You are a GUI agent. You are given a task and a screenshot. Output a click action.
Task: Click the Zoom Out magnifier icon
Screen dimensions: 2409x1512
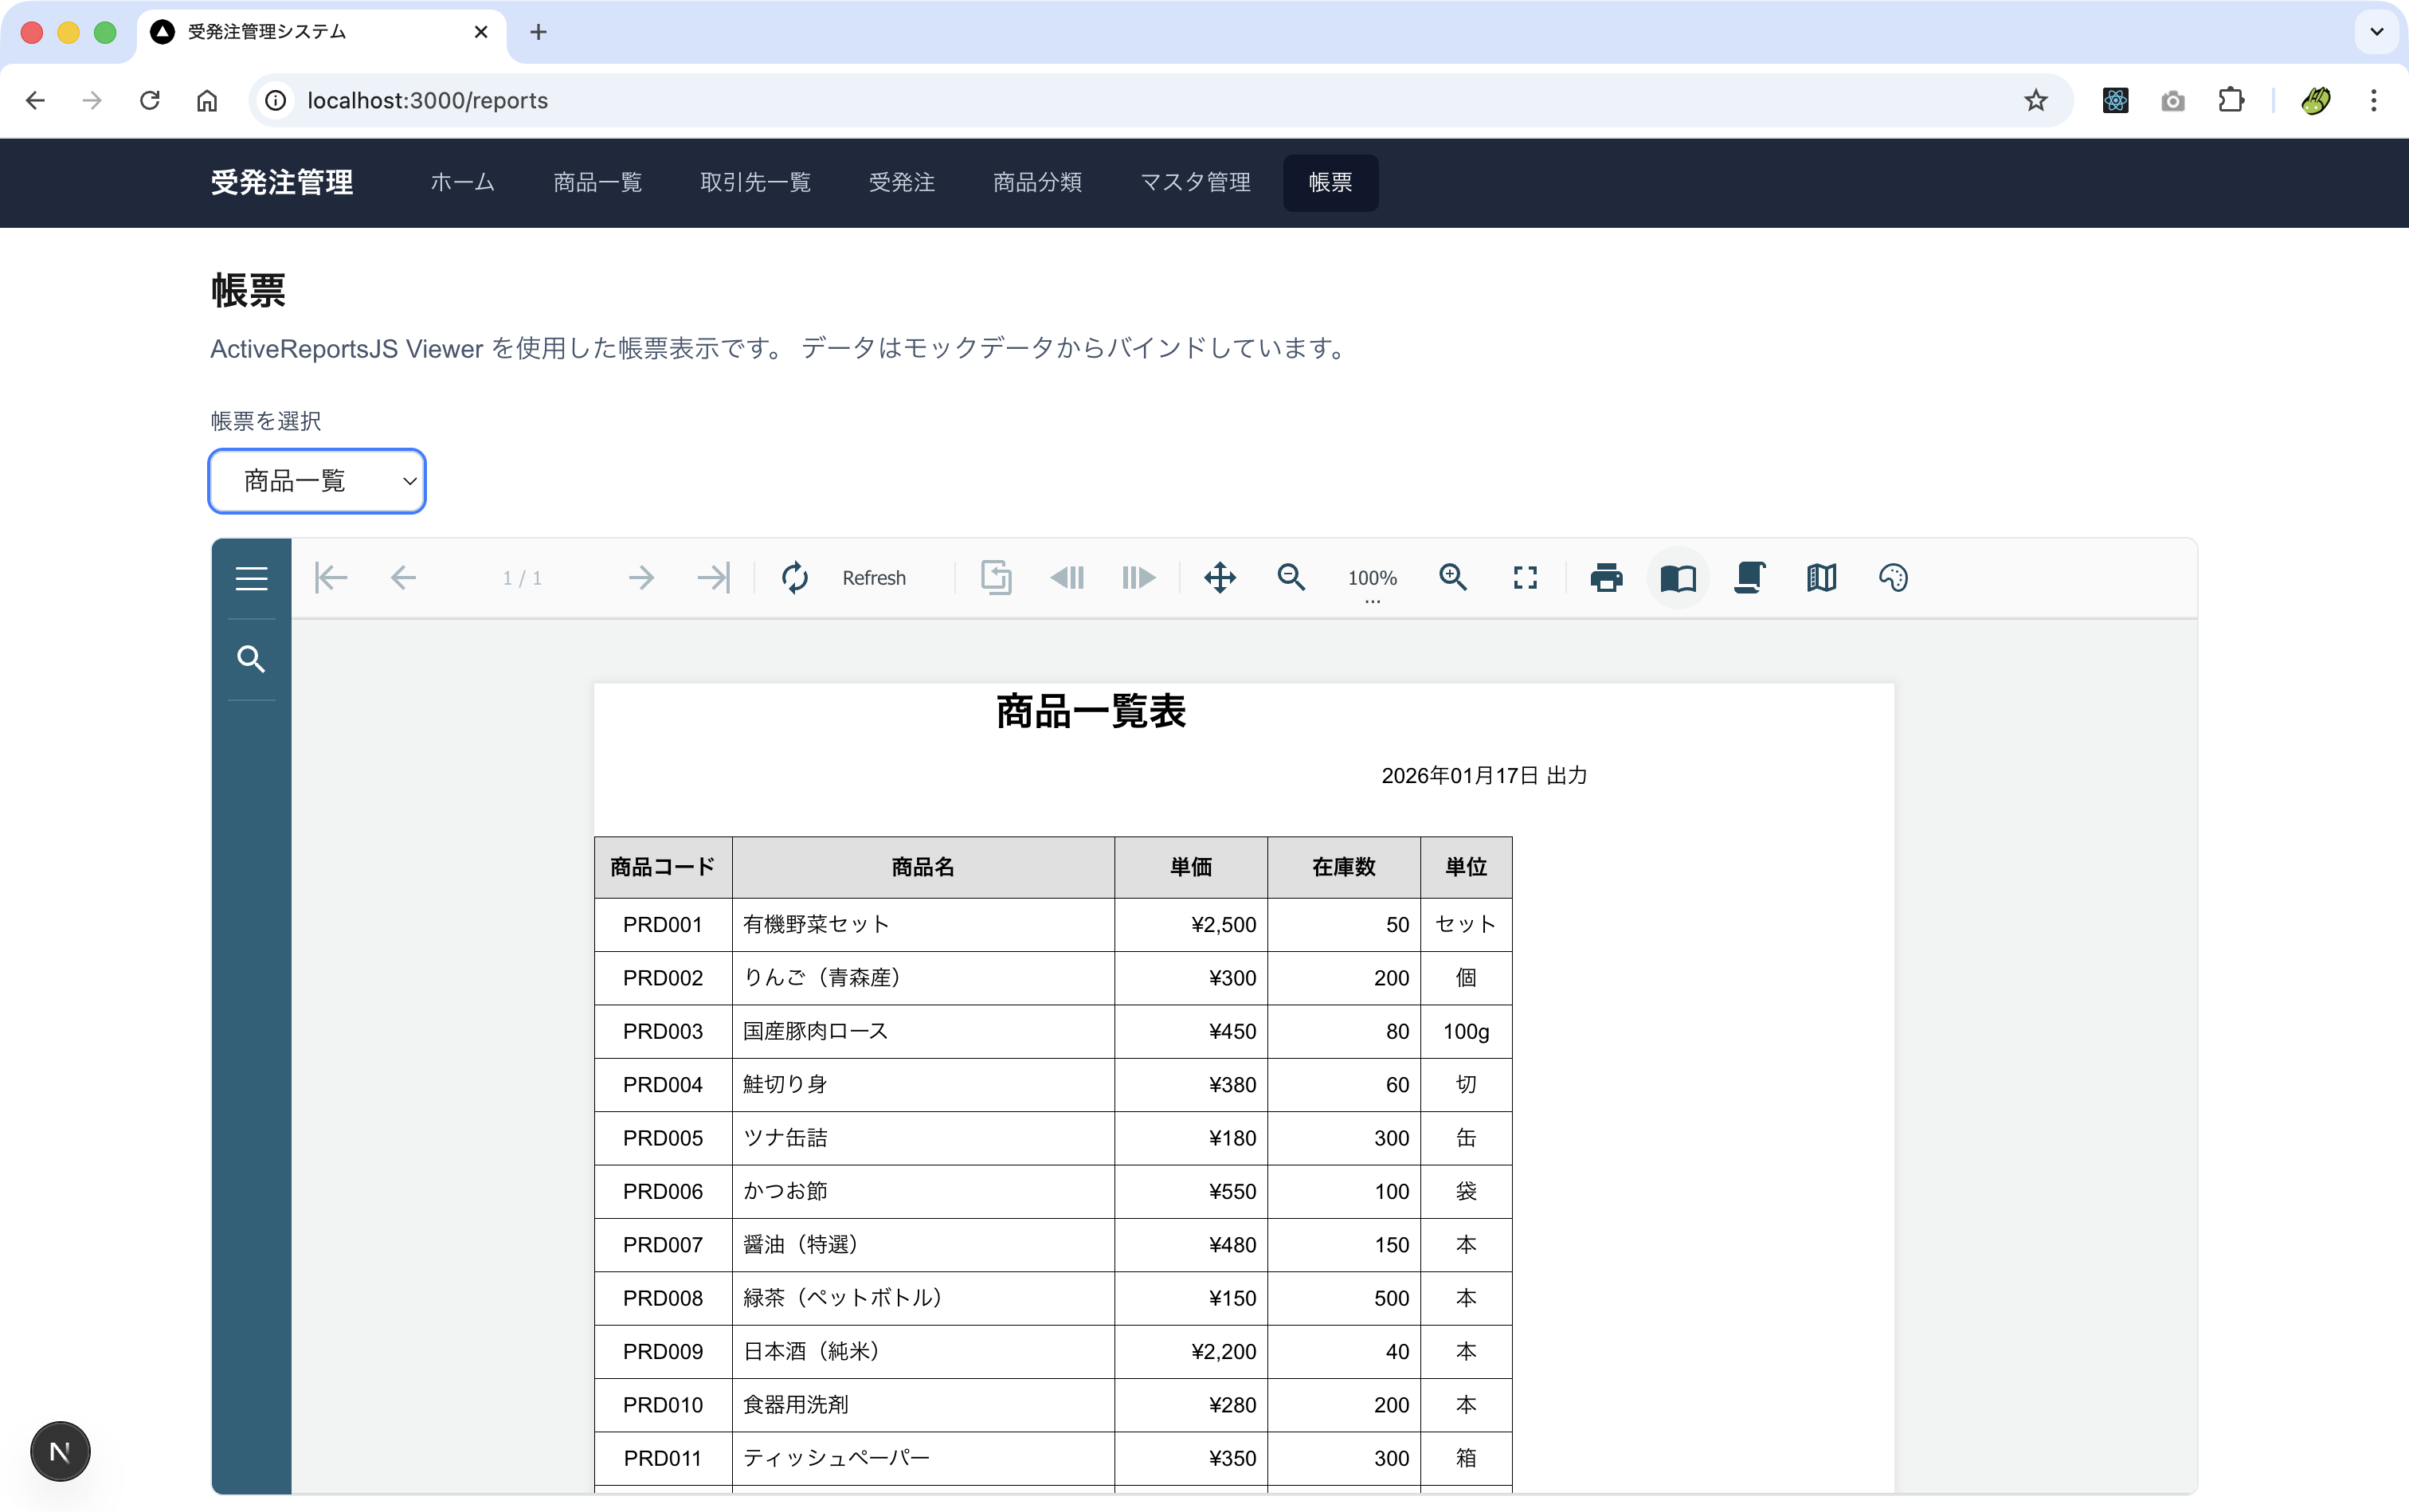click(x=1291, y=578)
